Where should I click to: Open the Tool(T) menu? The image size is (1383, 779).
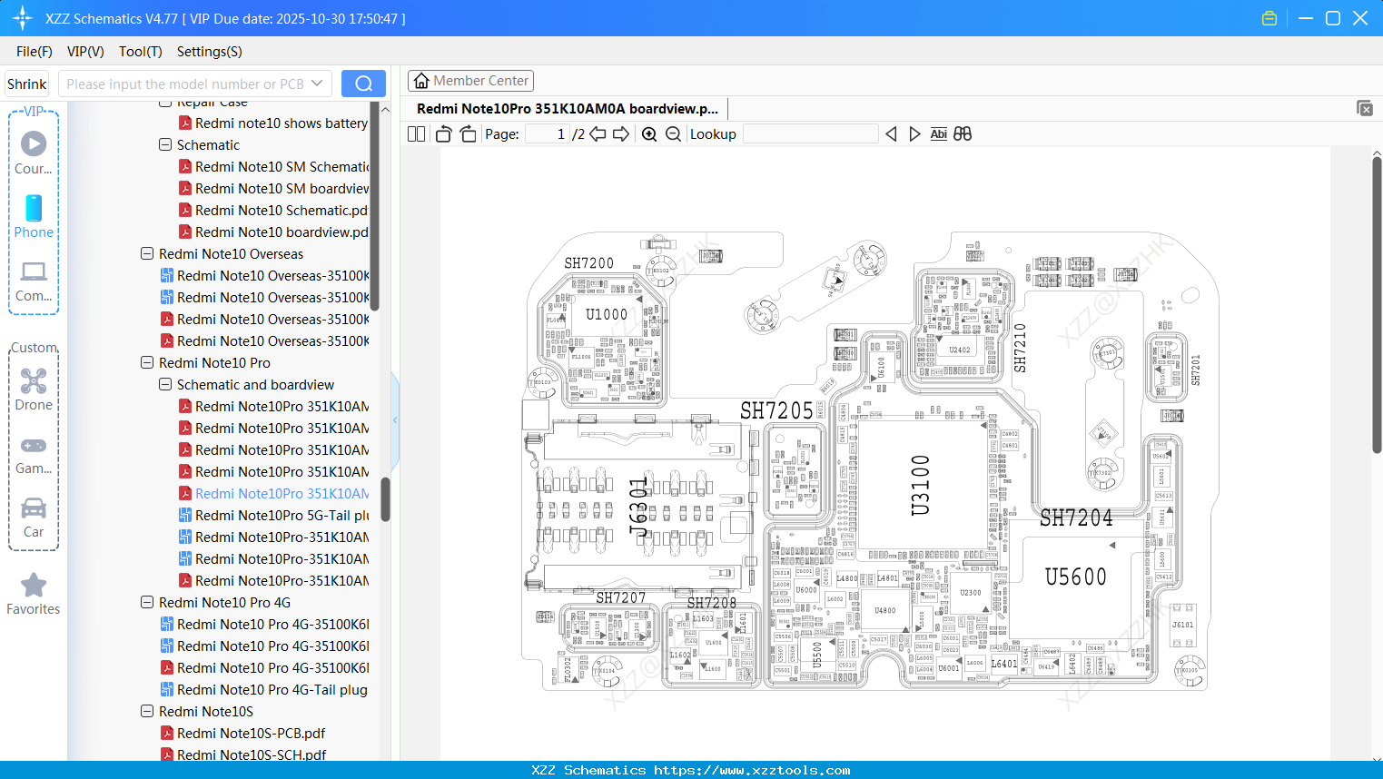141,52
